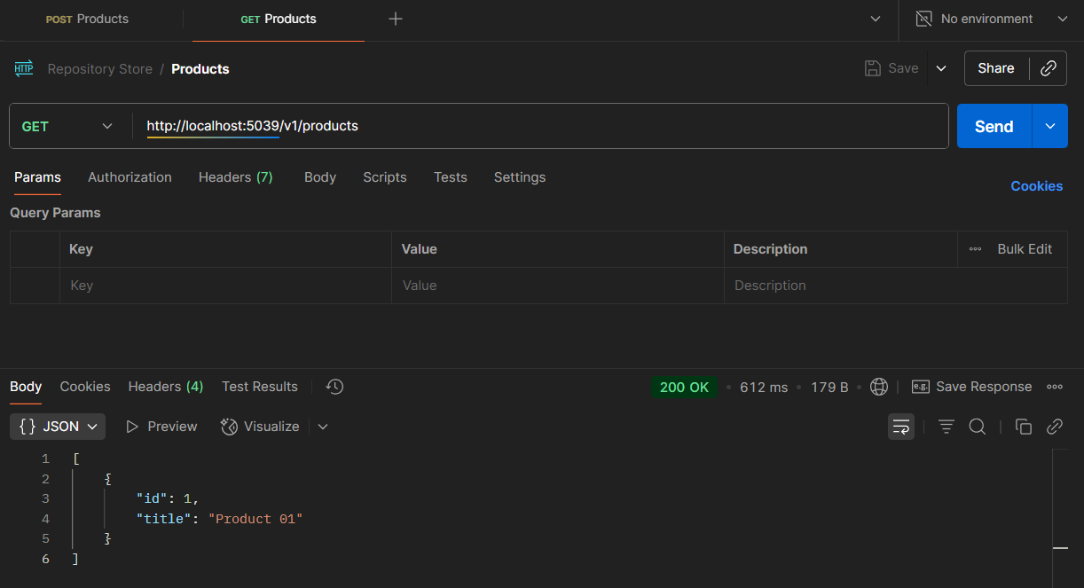The height and width of the screenshot is (588, 1084).
Task: Open the Send button dropdown arrow
Action: click(1050, 126)
